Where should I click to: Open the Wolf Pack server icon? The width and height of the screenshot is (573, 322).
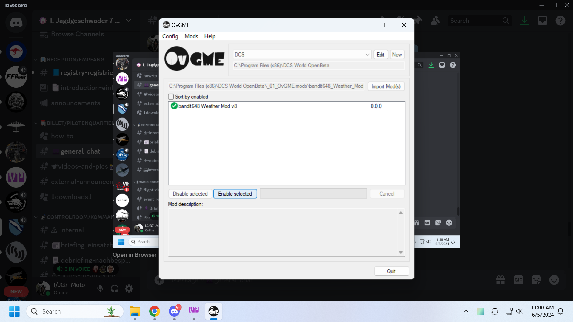[x=16, y=202]
